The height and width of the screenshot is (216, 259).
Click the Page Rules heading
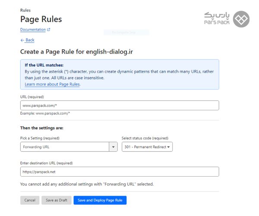[x=41, y=19]
